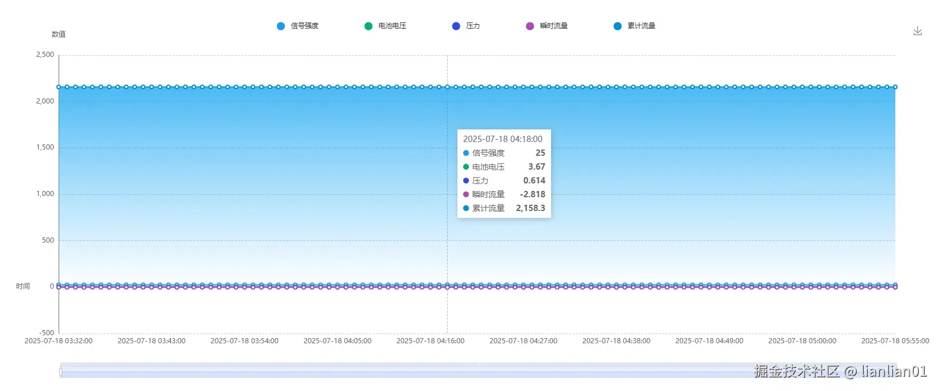Click x-axis label 2025-07-18 04:27:00
This screenshot has width=939, height=391.
click(x=524, y=341)
